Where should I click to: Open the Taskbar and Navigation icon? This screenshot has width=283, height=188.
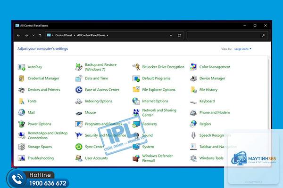click(193, 147)
